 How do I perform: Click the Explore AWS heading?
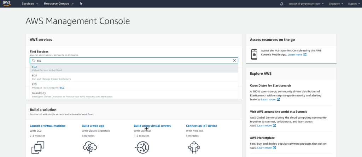261,74
